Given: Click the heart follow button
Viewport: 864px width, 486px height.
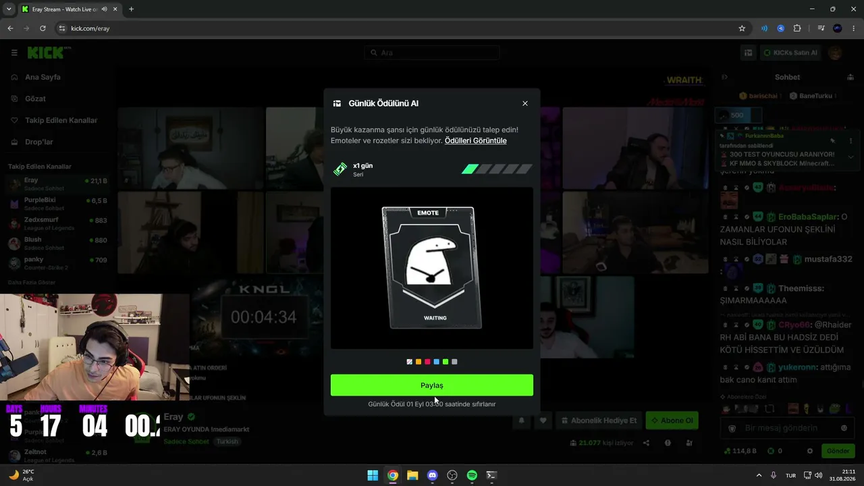Looking at the screenshot, I should point(543,421).
